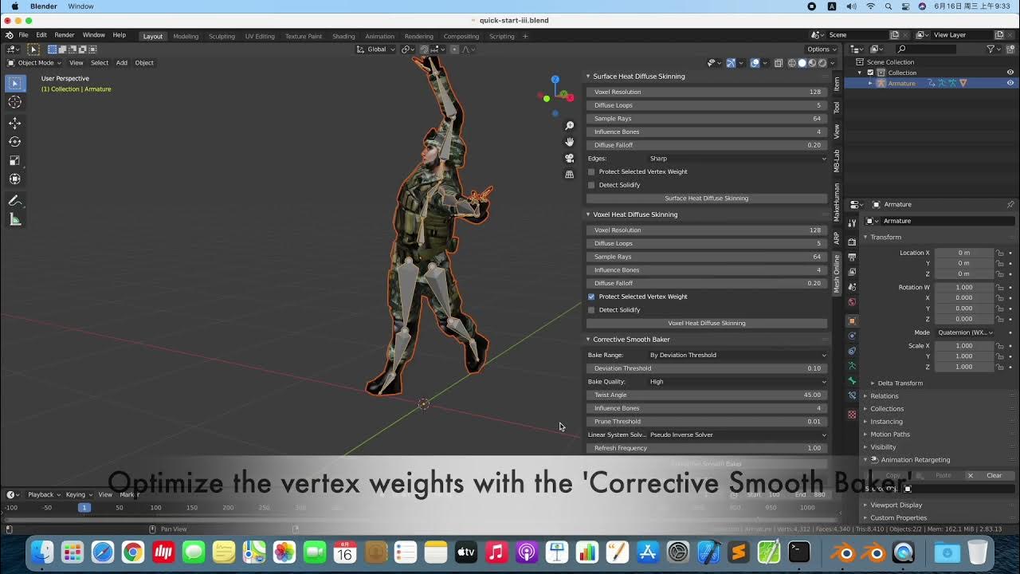
Task: Enable Detect Solidify under Voxel Heat Diffuse
Action: click(591, 310)
